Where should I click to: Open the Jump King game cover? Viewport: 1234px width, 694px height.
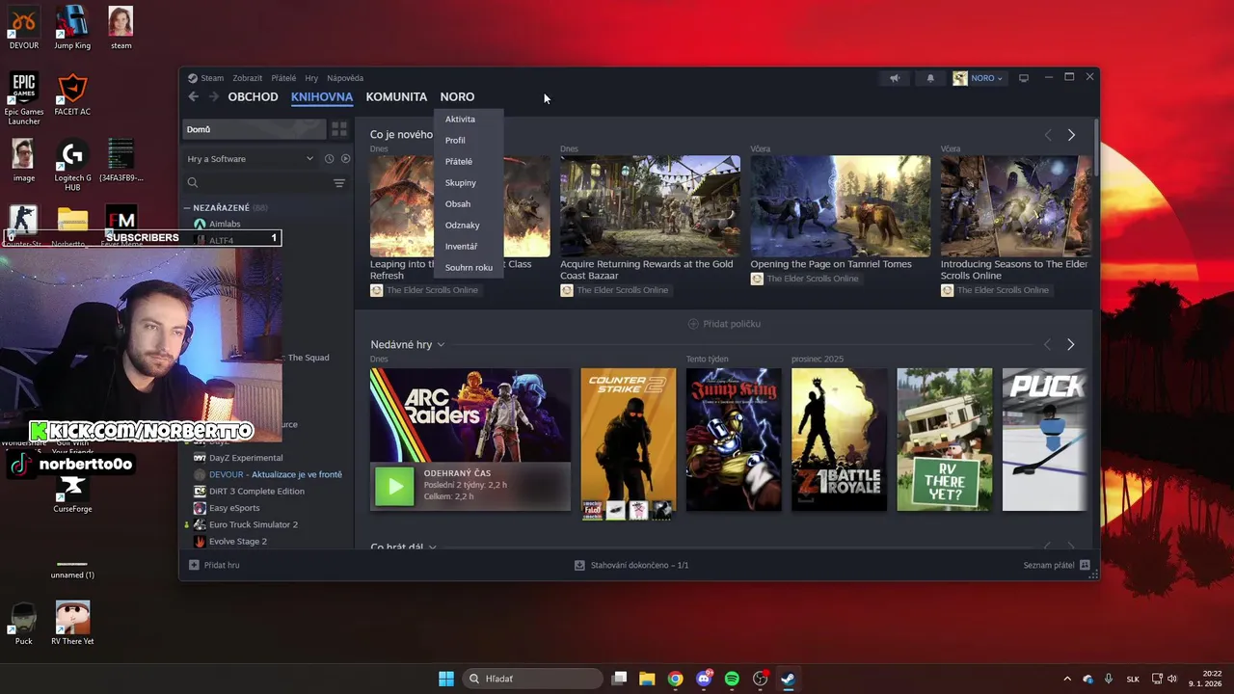[x=734, y=440]
